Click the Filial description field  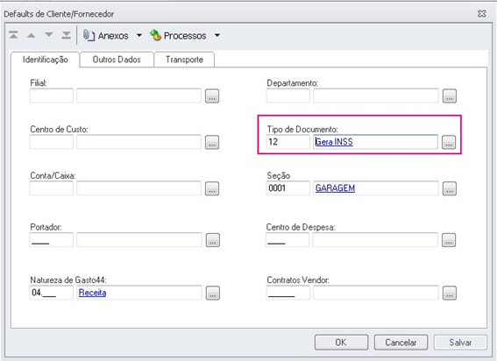[138, 96]
